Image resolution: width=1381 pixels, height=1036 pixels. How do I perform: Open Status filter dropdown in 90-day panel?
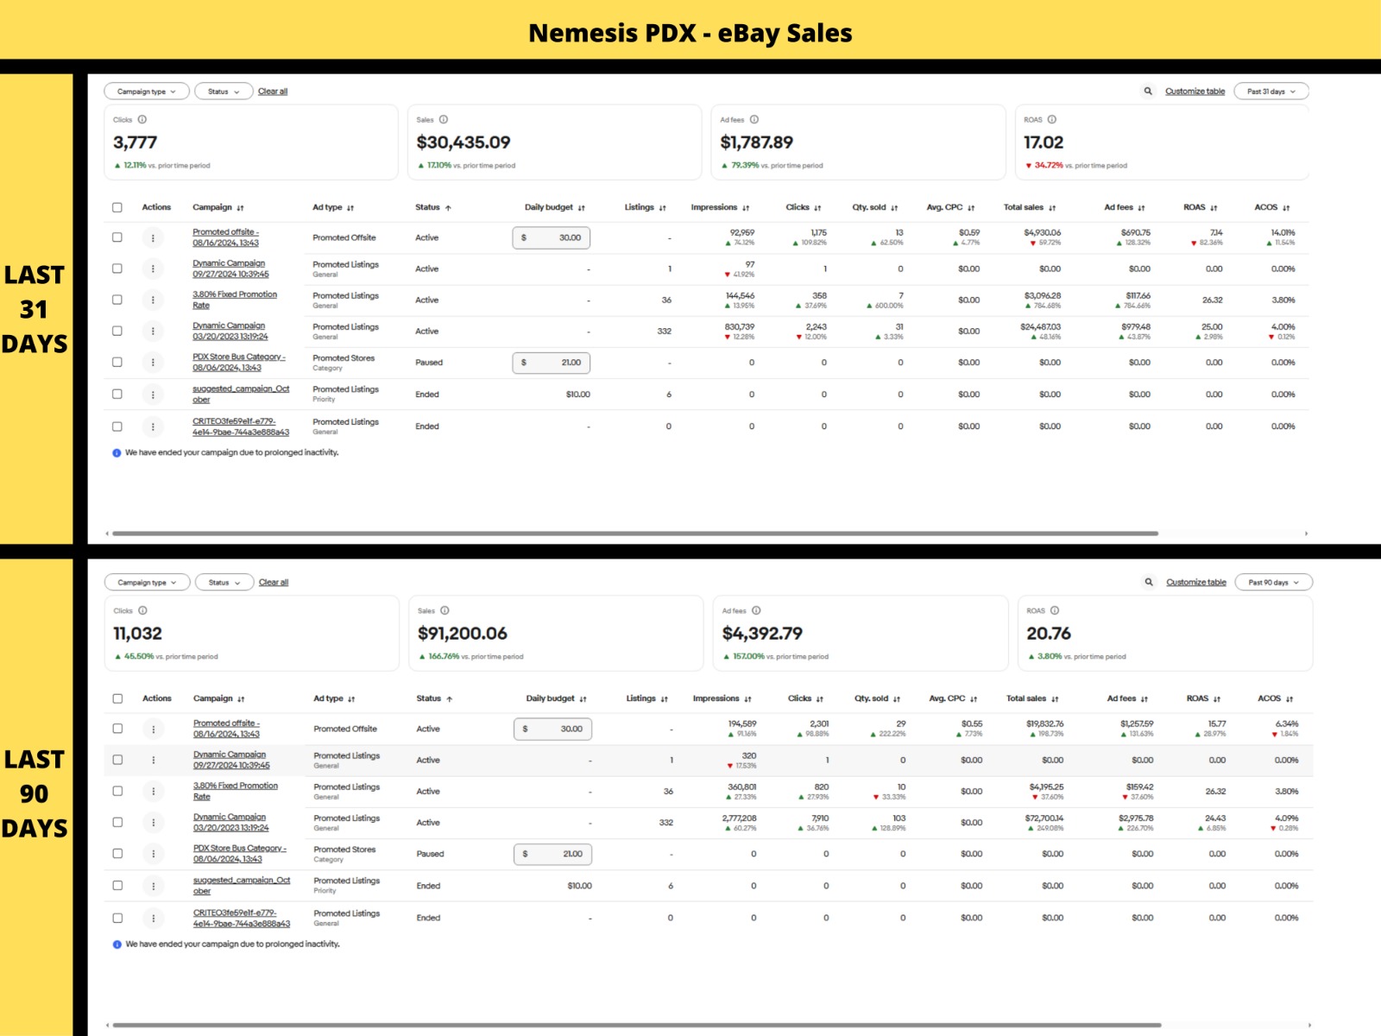coord(224,583)
